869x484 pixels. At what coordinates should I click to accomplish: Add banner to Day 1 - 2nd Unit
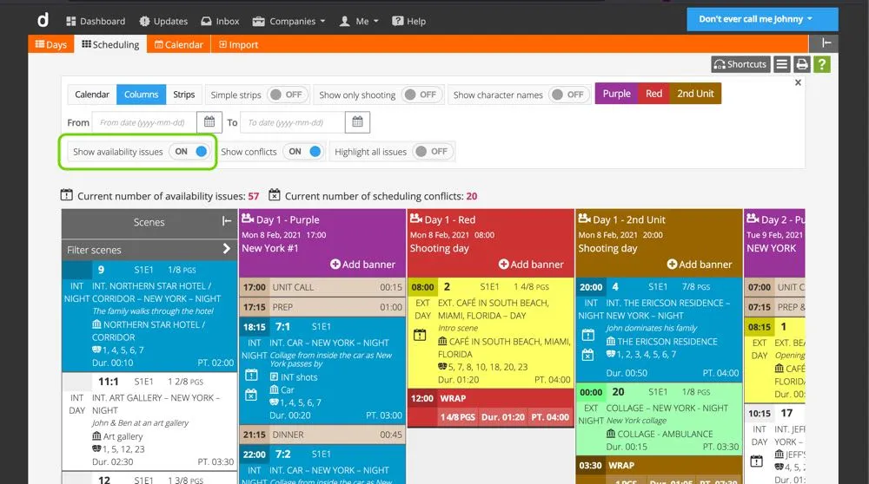[x=700, y=265]
